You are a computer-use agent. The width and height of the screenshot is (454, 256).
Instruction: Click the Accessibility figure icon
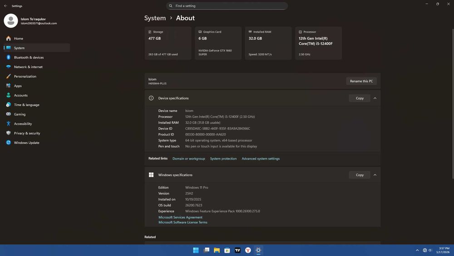[x=8, y=124]
